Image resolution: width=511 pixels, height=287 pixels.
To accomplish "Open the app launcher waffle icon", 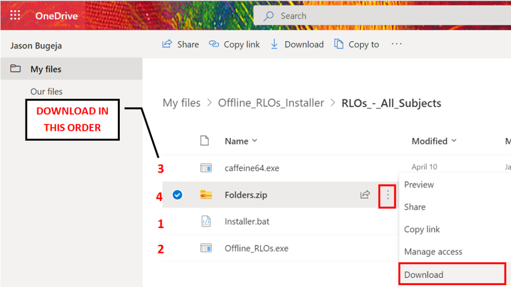I will click(15, 15).
